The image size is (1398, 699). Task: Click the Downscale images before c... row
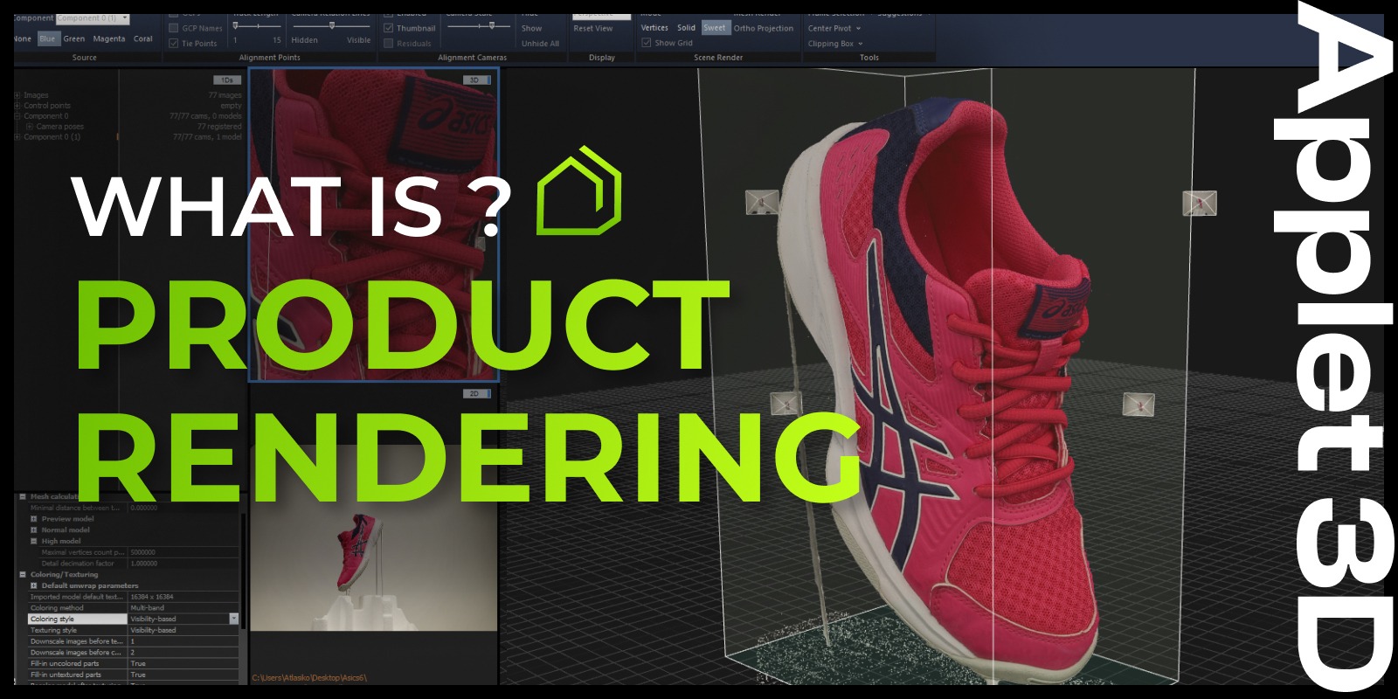tap(134, 653)
